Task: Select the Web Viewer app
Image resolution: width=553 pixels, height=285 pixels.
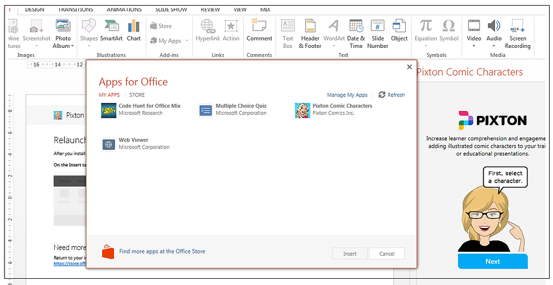Action: point(135,144)
